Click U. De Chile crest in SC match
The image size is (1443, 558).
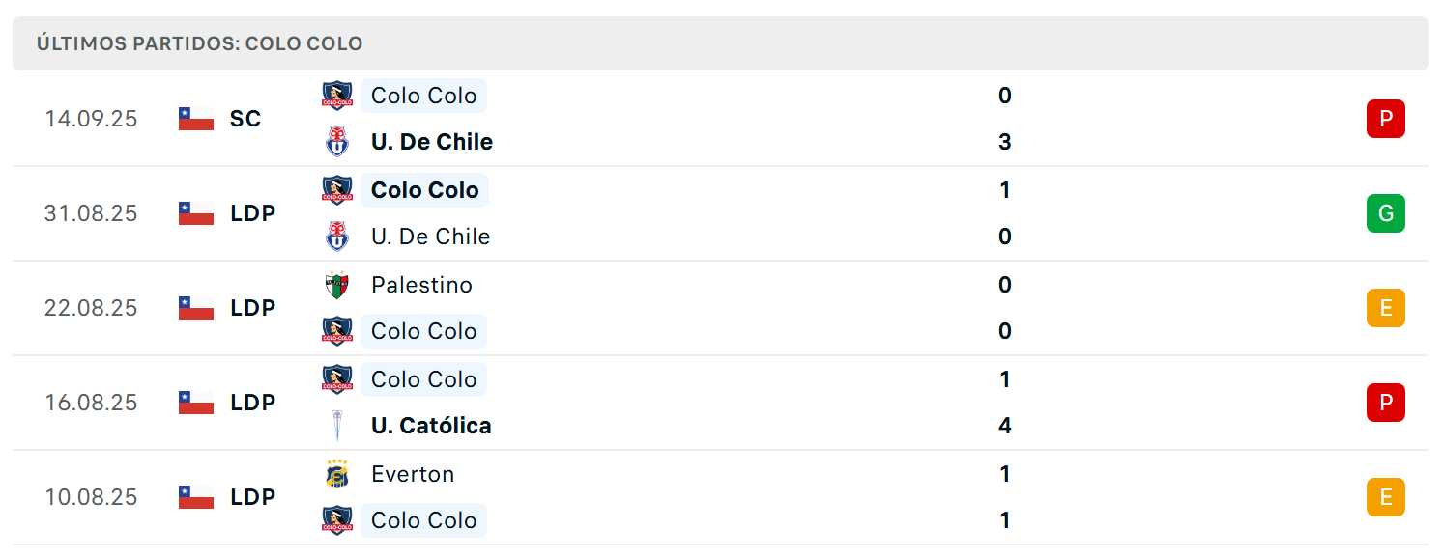[337, 142]
